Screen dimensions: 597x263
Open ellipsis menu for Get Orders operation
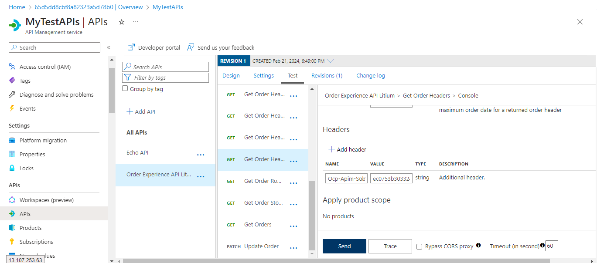293,226
